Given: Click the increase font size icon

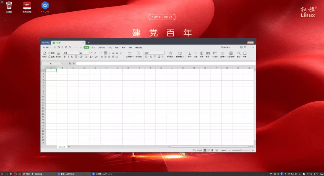Looking at the screenshot, I should pyautogui.click(x=91, y=53).
